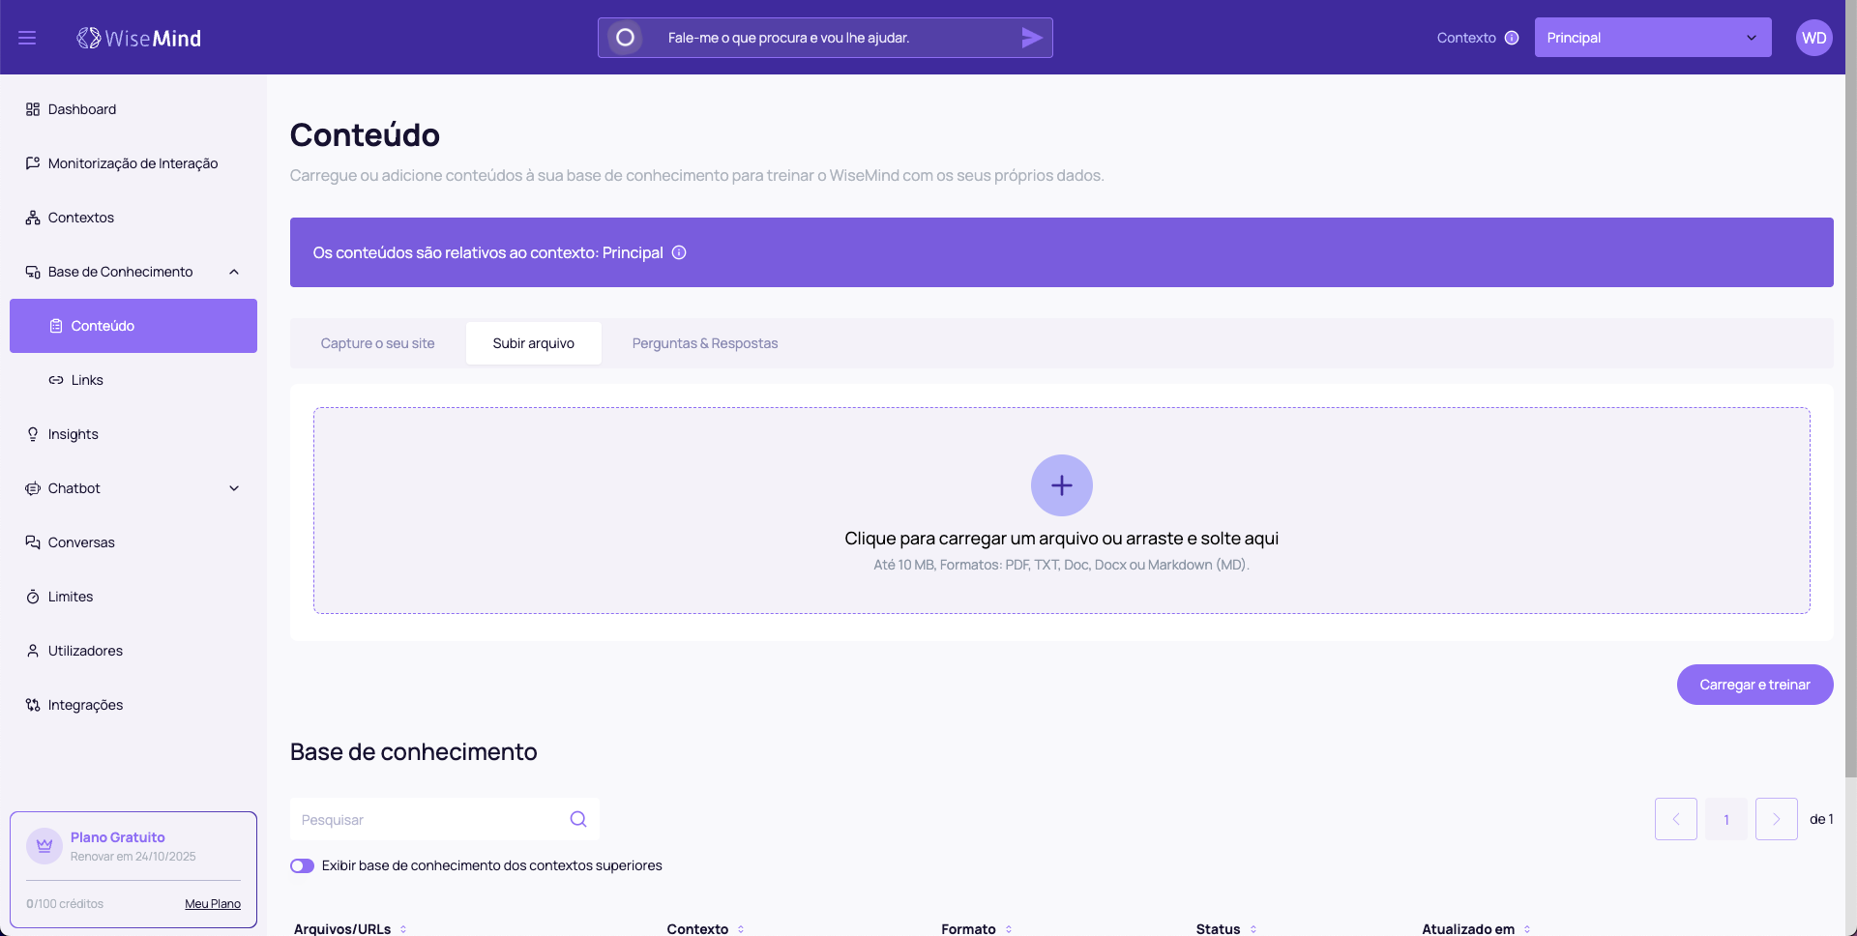Collapse the Base de Conhecimento section

click(x=234, y=272)
